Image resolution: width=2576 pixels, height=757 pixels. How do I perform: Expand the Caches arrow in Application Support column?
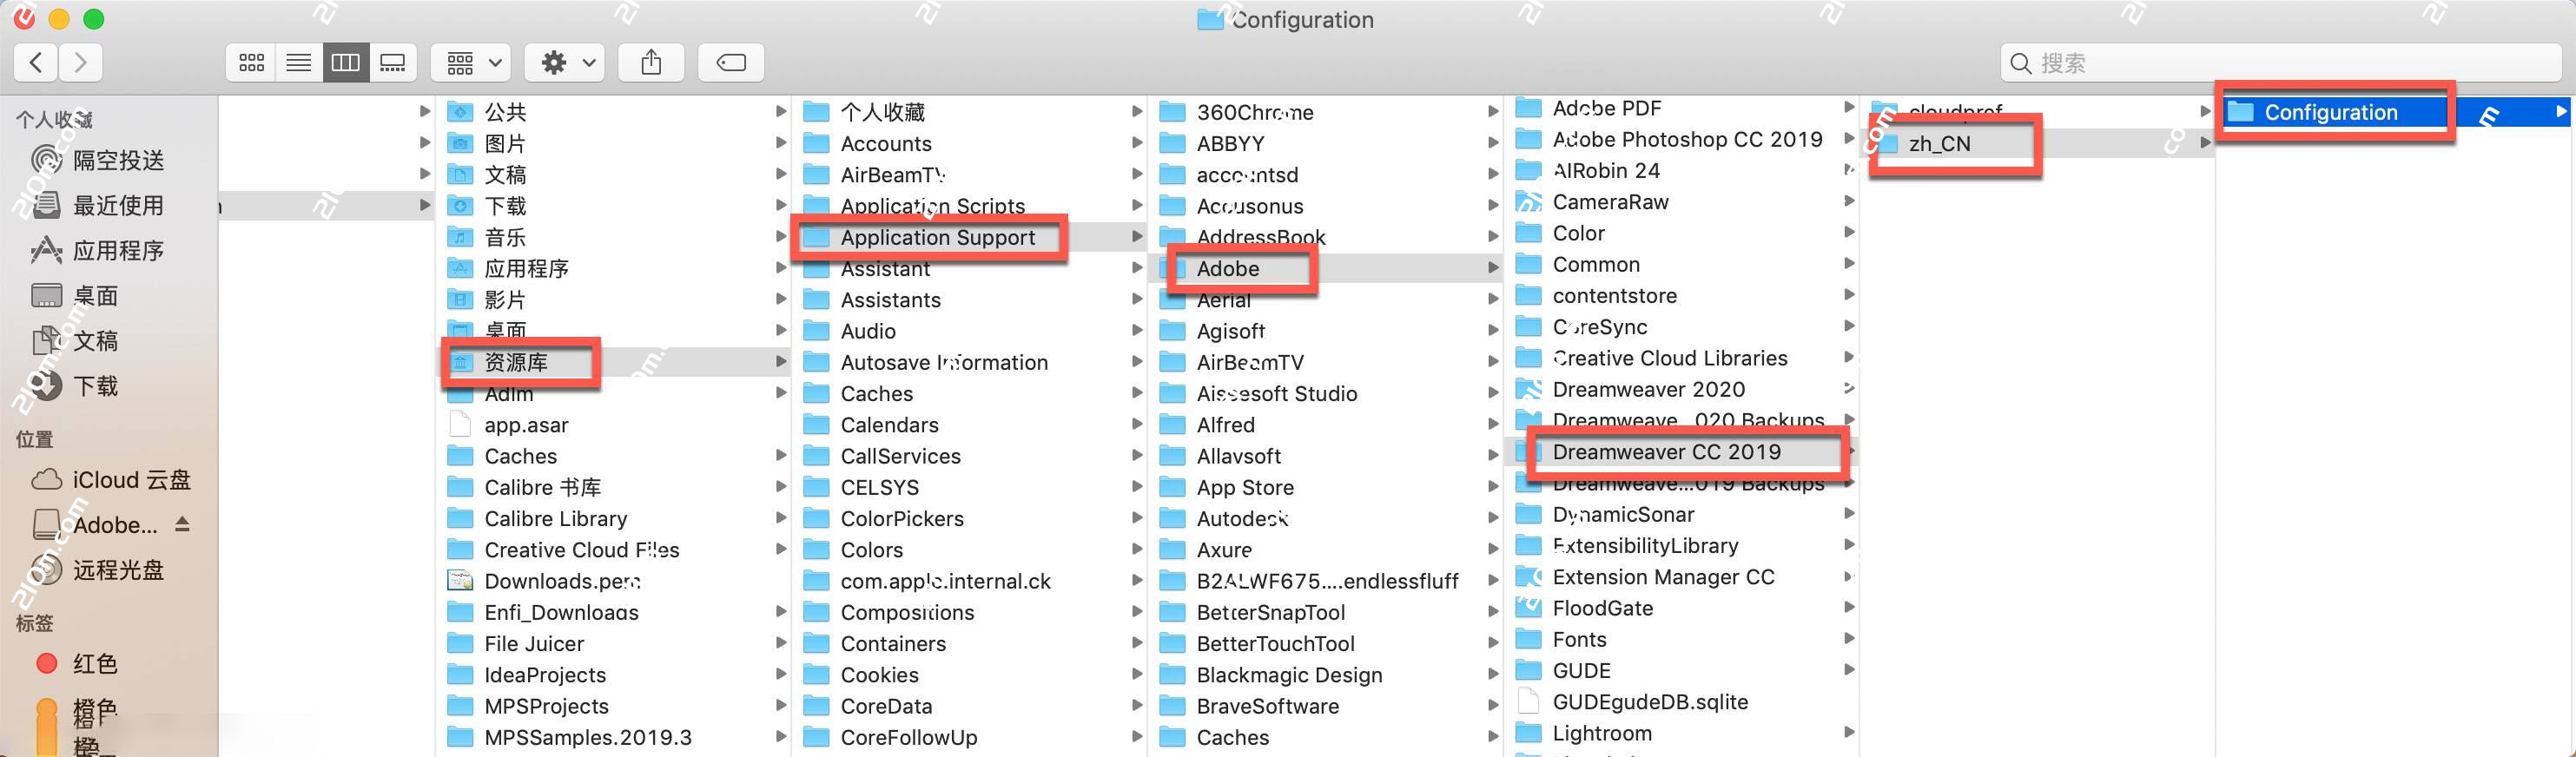1137,393
